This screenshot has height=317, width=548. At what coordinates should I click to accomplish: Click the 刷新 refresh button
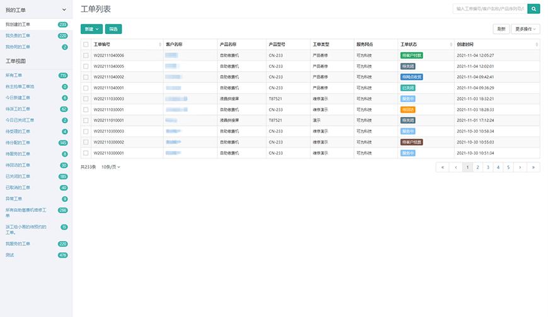[x=501, y=29]
